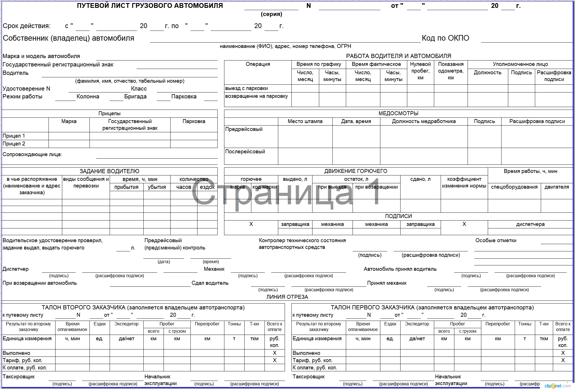
Task: Select the 'возвращение на парковку' row label
Action: pos(257,96)
